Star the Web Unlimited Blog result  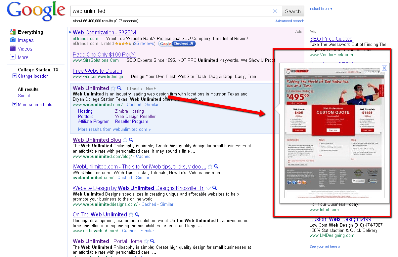tap(125, 140)
